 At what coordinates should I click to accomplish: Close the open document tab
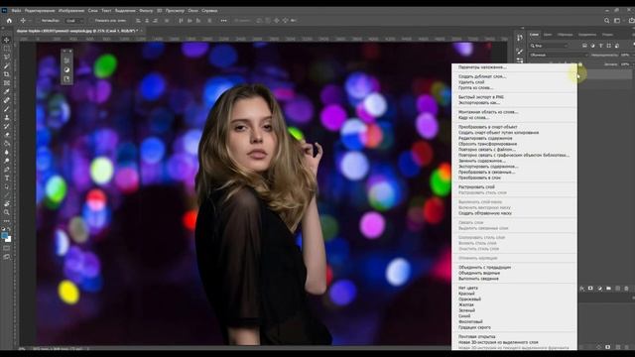[142, 31]
